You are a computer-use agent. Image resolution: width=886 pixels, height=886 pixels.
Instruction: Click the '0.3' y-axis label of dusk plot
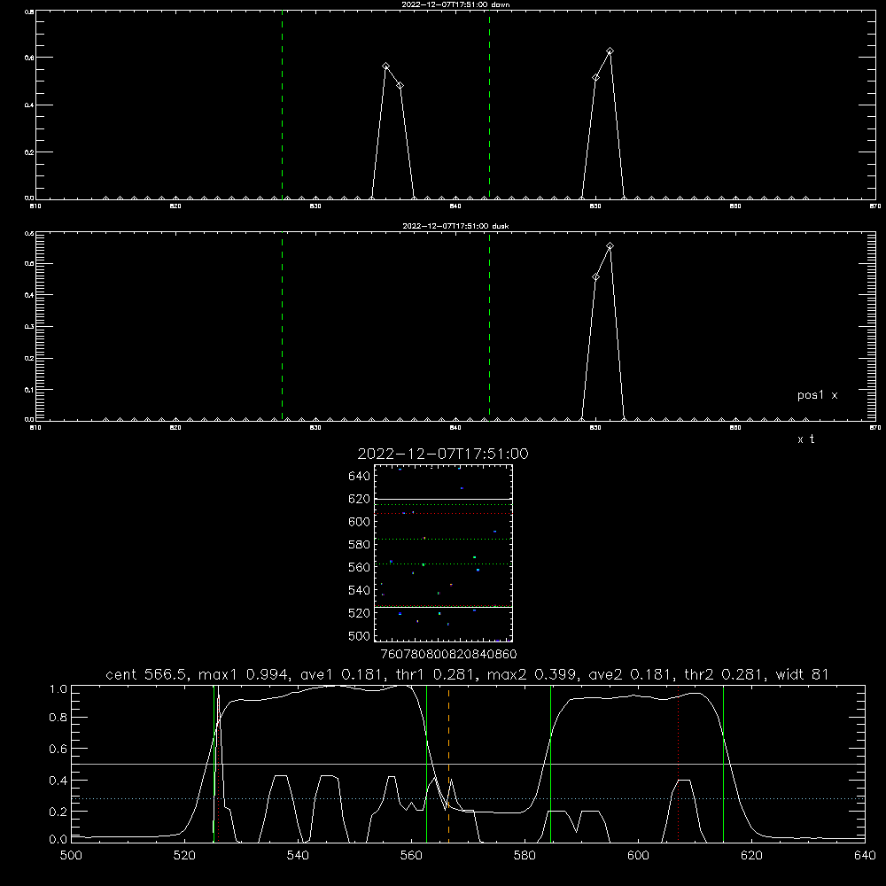[x=30, y=327]
